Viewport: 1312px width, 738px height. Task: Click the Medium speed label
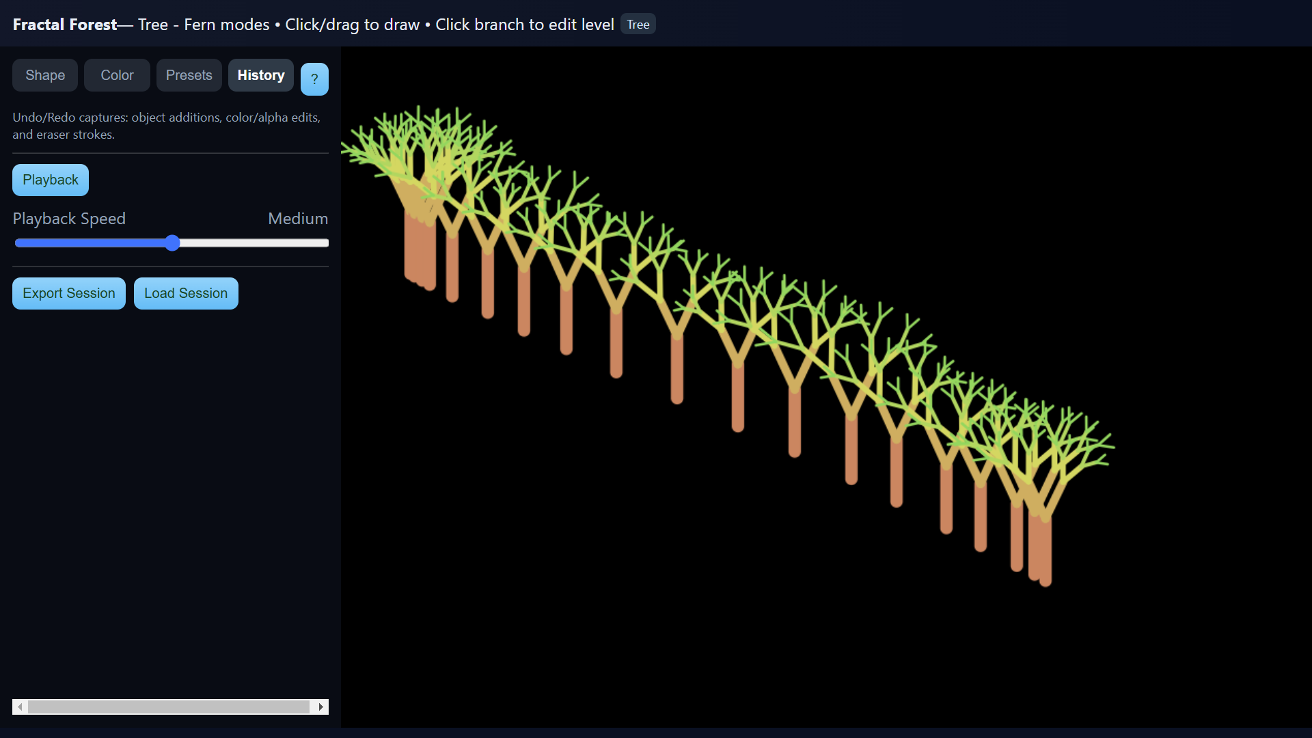point(297,219)
